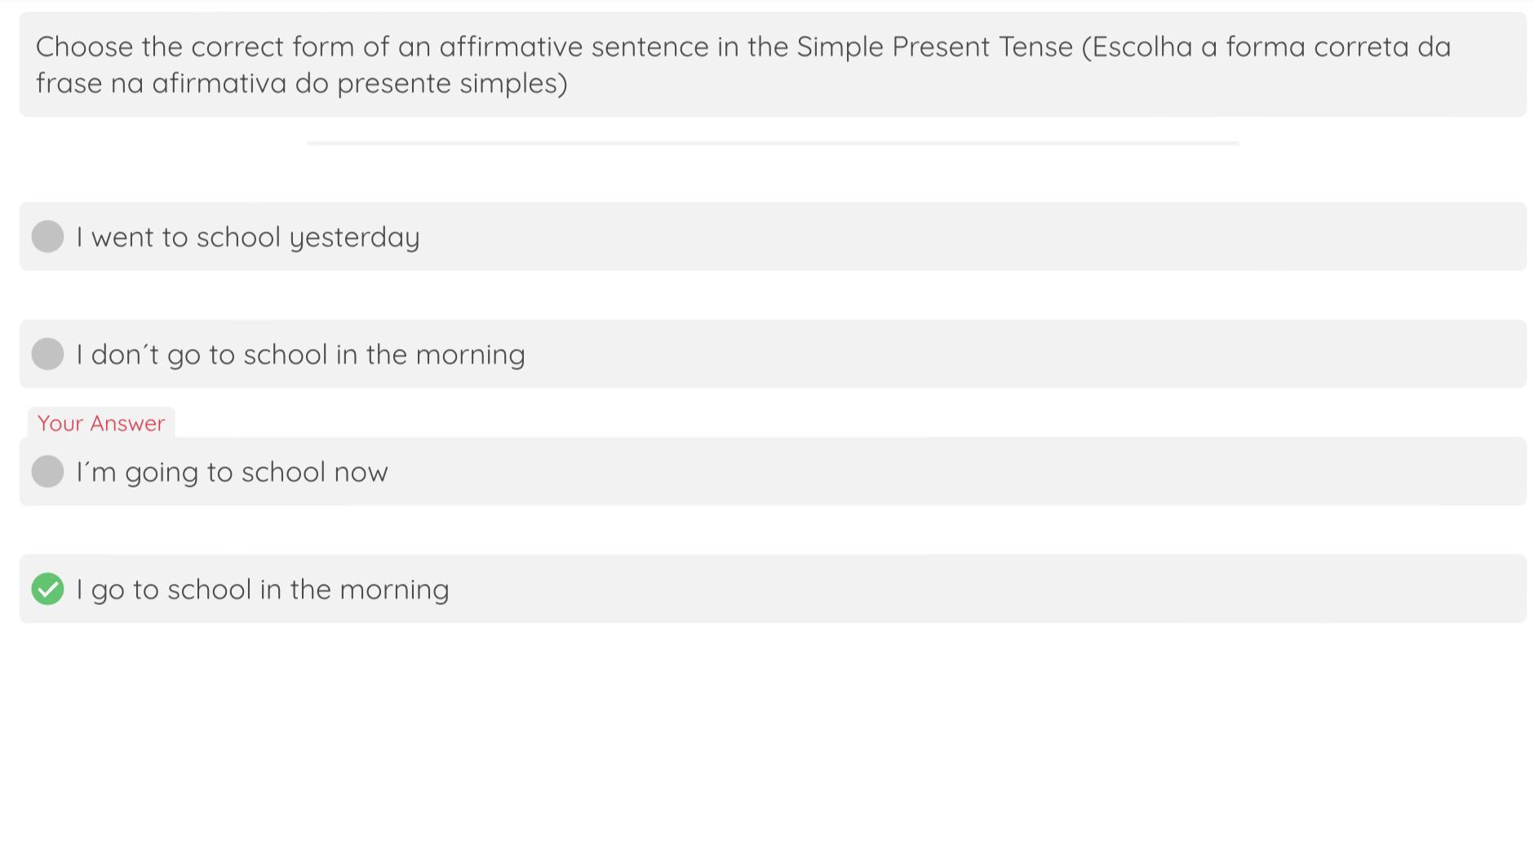
Task: Click the answer text "I´m going to school now"
Action: pyautogui.click(x=232, y=472)
